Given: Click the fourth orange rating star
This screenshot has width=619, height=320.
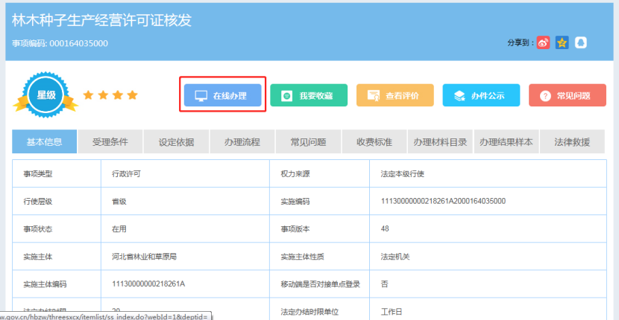Looking at the screenshot, I should (133, 95).
